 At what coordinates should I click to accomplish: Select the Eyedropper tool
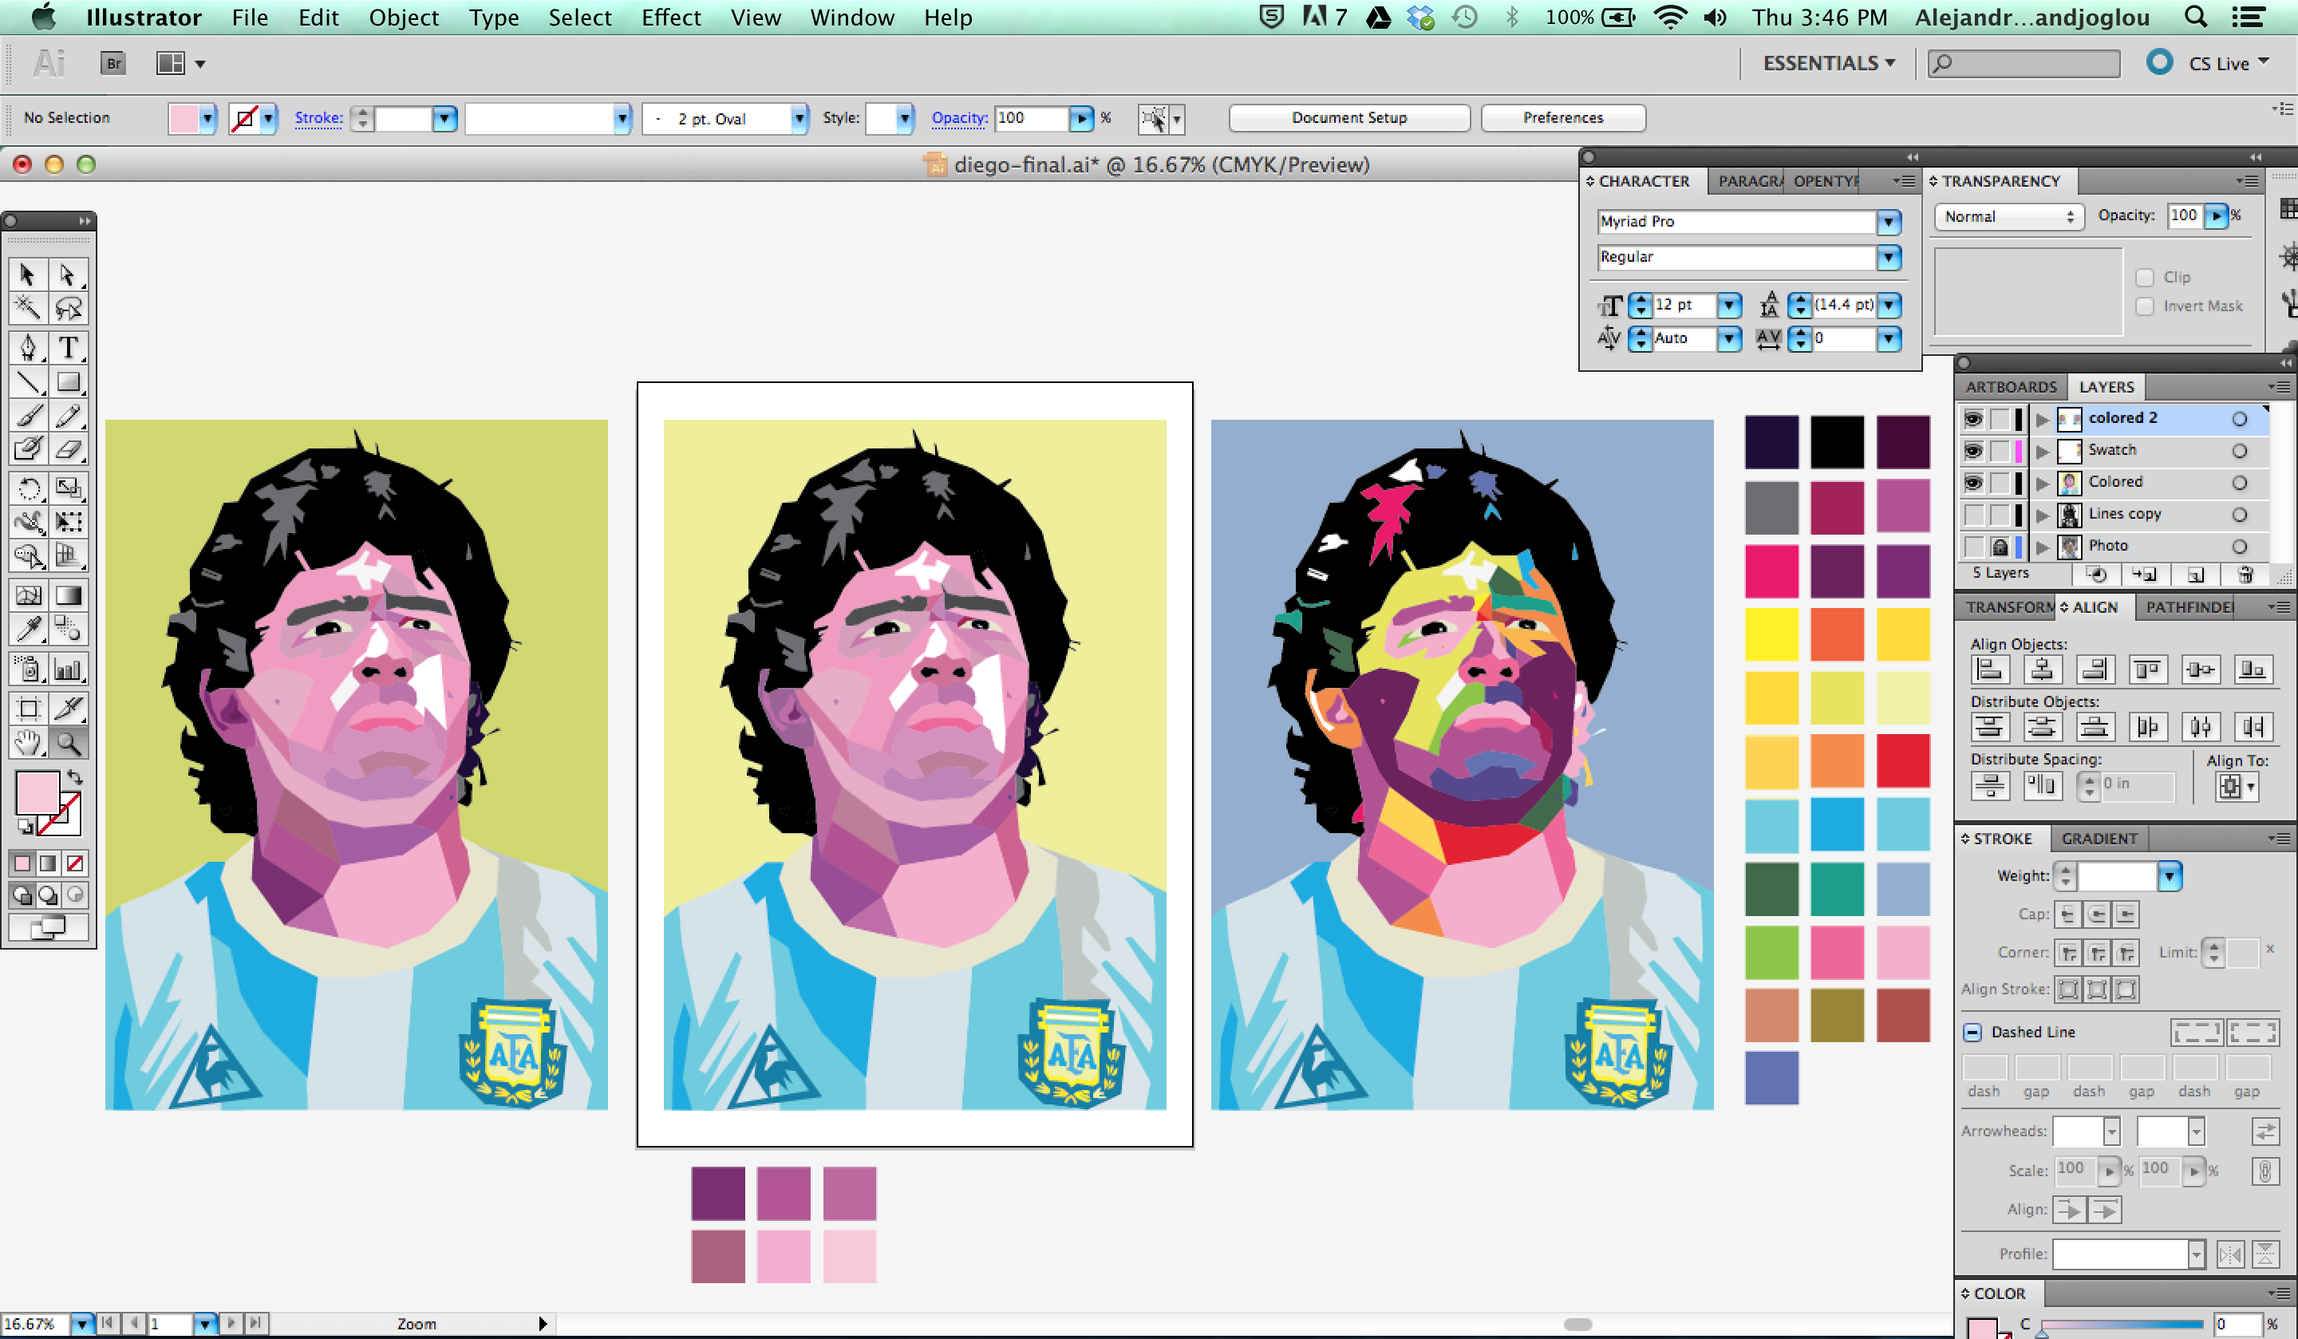pos(27,629)
